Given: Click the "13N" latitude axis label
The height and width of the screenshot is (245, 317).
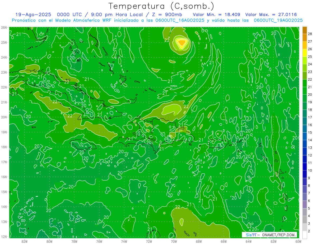Looking at the screenshot, I should coord(4,221).
